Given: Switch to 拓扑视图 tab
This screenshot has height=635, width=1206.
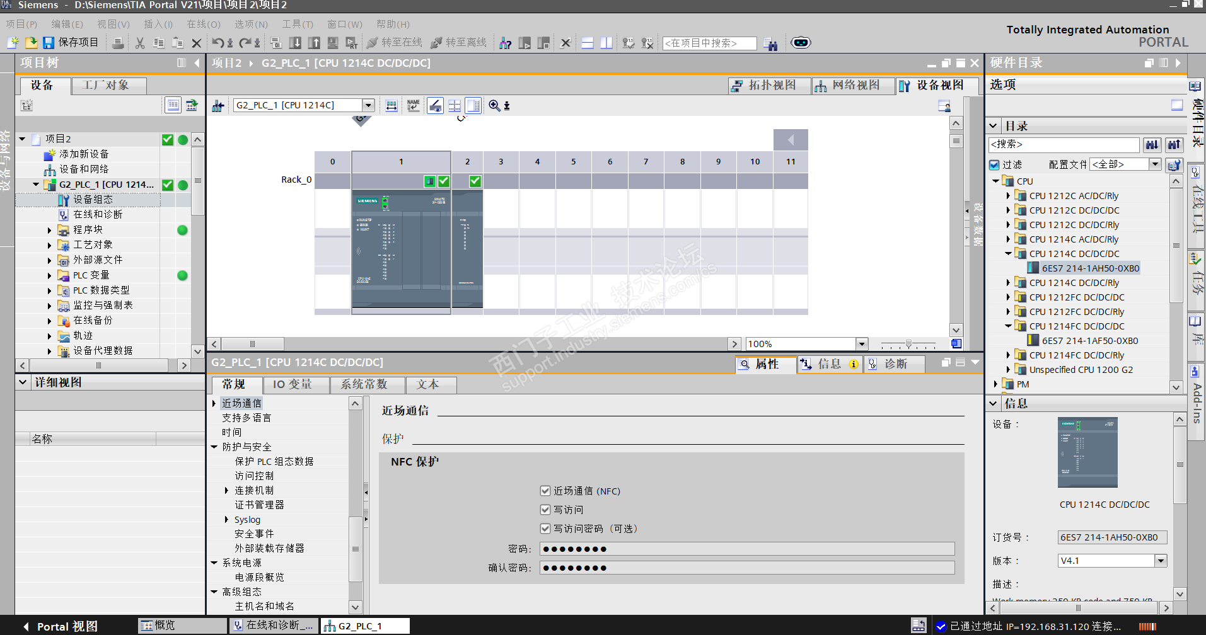Looking at the screenshot, I should pyautogui.click(x=770, y=86).
